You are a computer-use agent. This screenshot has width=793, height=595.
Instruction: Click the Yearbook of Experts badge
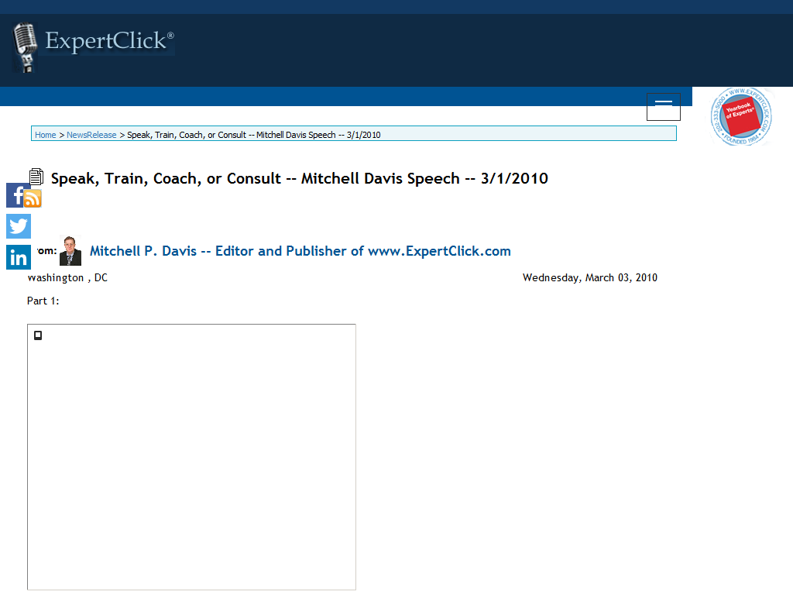741,116
